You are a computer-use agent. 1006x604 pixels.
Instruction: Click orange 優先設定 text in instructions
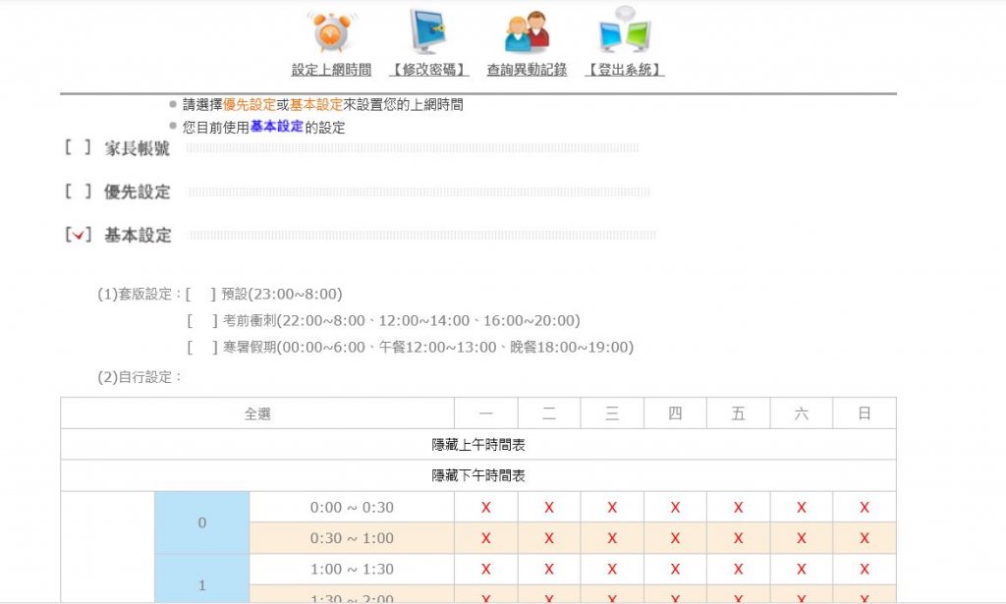click(x=250, y=104)
